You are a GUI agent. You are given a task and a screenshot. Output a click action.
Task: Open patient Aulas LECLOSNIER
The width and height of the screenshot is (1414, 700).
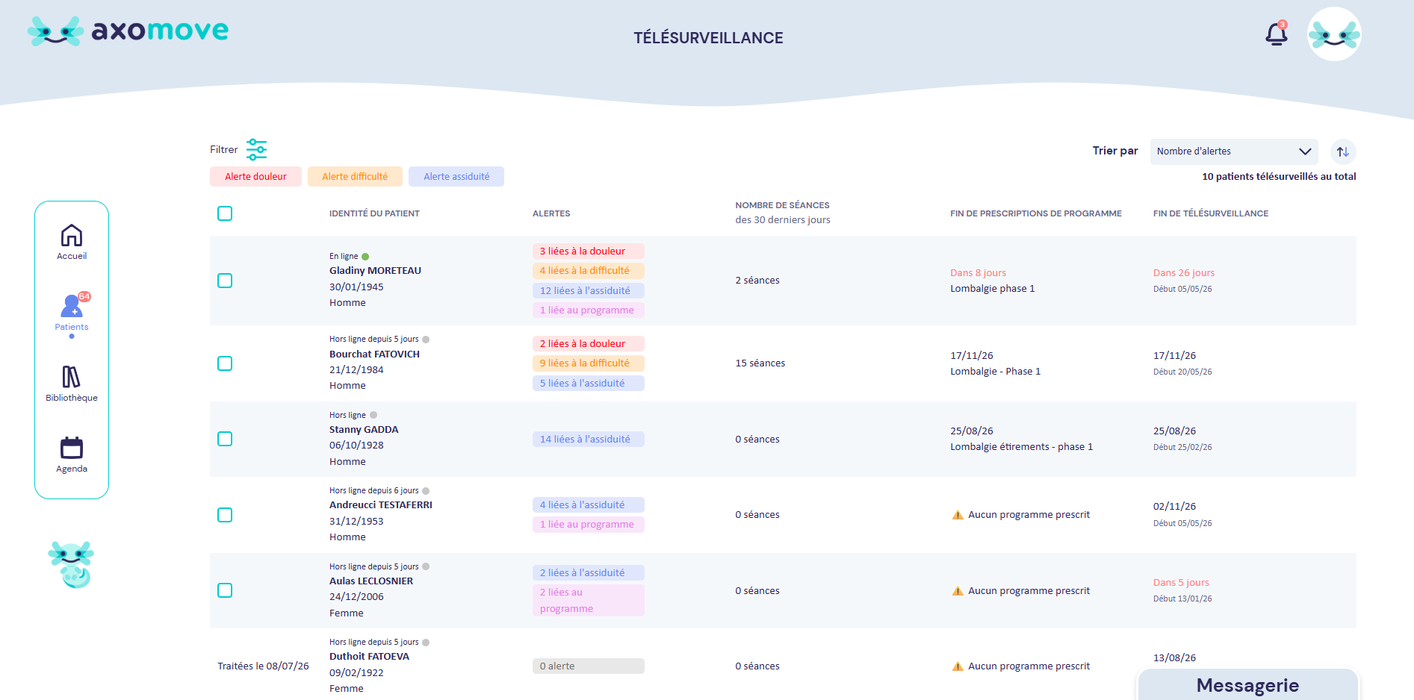coord(371,581)
